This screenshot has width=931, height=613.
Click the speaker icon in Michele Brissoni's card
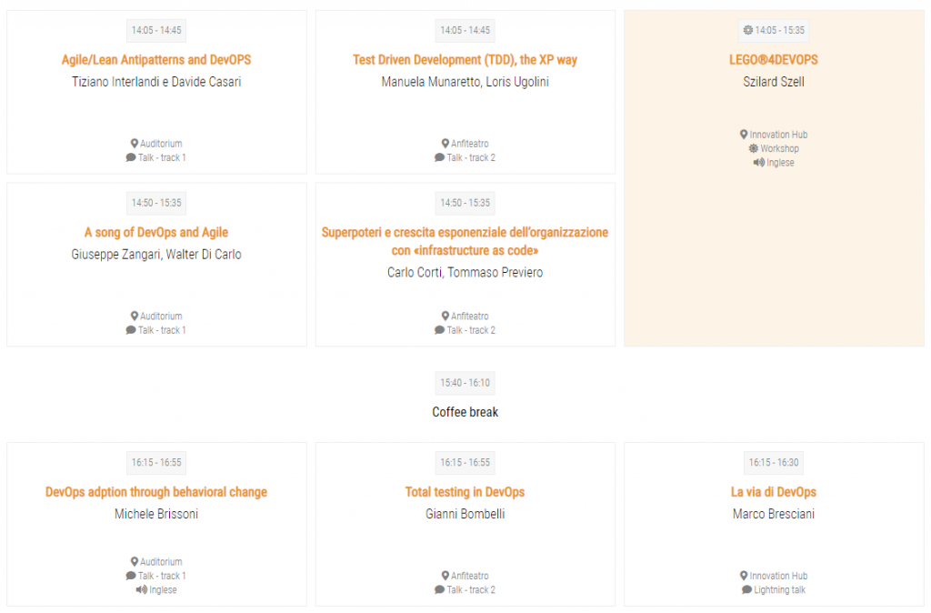[x=141, y=590]
